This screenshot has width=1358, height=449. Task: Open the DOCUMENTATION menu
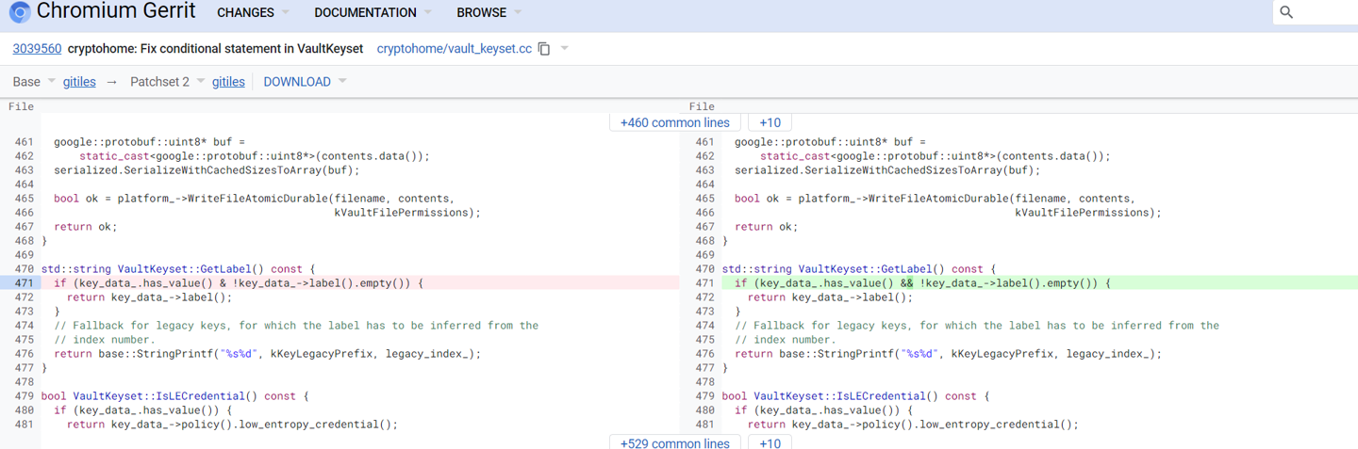373,12
